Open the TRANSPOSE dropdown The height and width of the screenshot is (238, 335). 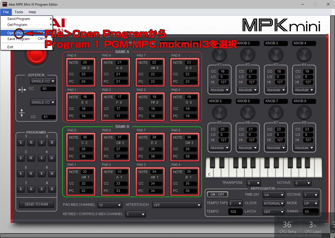(x=254, y=183)
